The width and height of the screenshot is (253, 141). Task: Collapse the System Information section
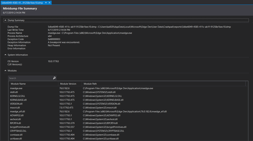(x=5, y=55)
